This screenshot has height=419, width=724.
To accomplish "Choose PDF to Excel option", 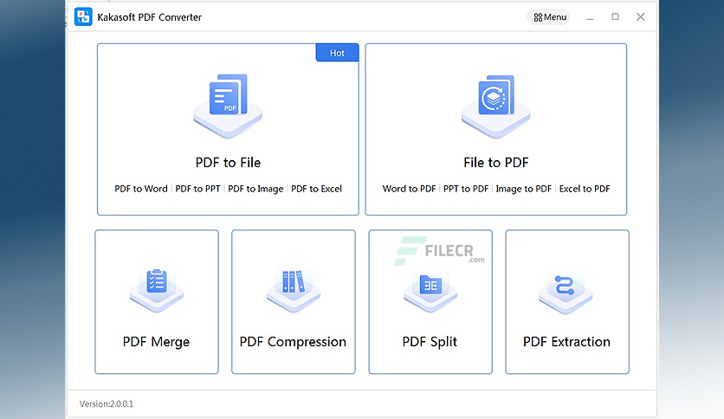I will click(316, 189).
